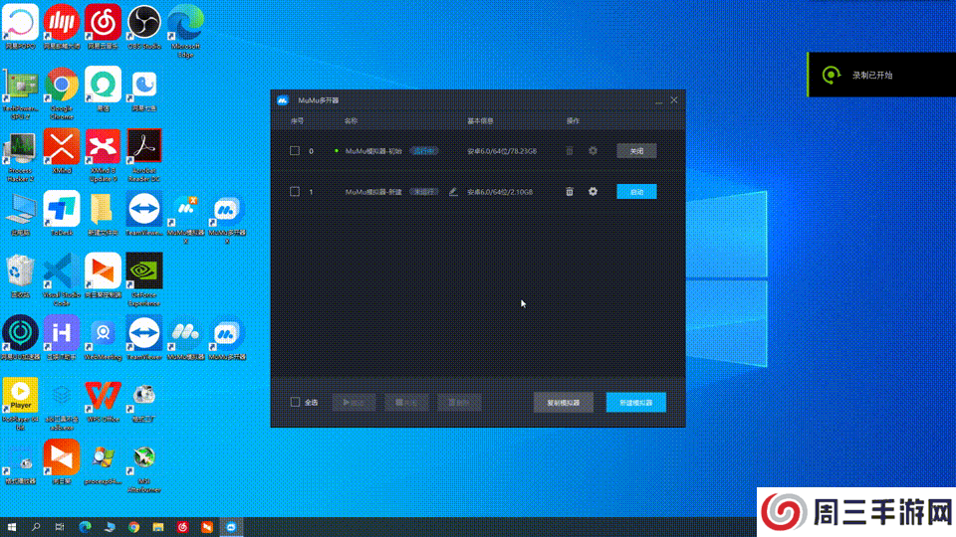The height and width of the screenshot is (537, 956).
Task: Open settings gear for emulator 0
Action: [593, 151]
